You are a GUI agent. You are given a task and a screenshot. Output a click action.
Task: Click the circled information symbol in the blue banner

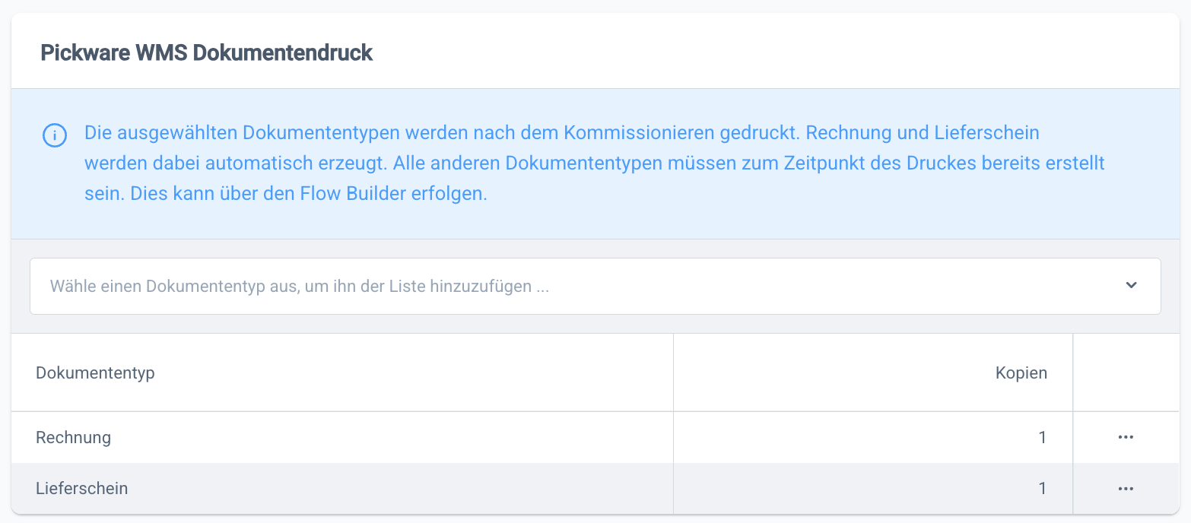[54, 135]
